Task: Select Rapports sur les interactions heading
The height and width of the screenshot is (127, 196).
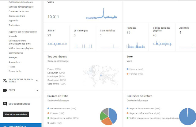Action: (x=23, y=32)
